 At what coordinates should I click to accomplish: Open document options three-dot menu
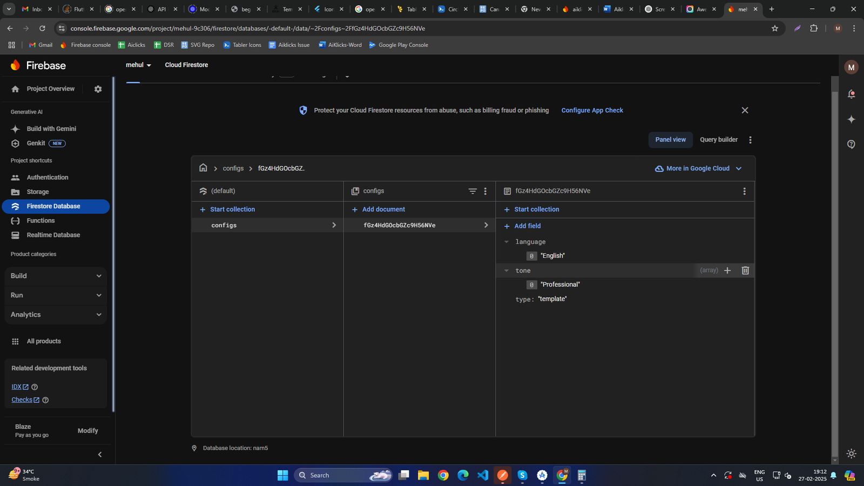pos(744,191)
